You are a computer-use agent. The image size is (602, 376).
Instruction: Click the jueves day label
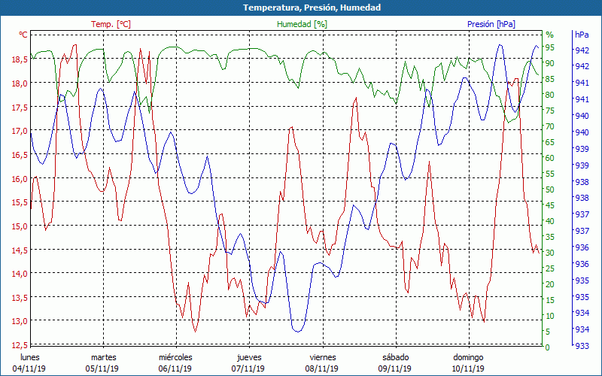[249, 358]
